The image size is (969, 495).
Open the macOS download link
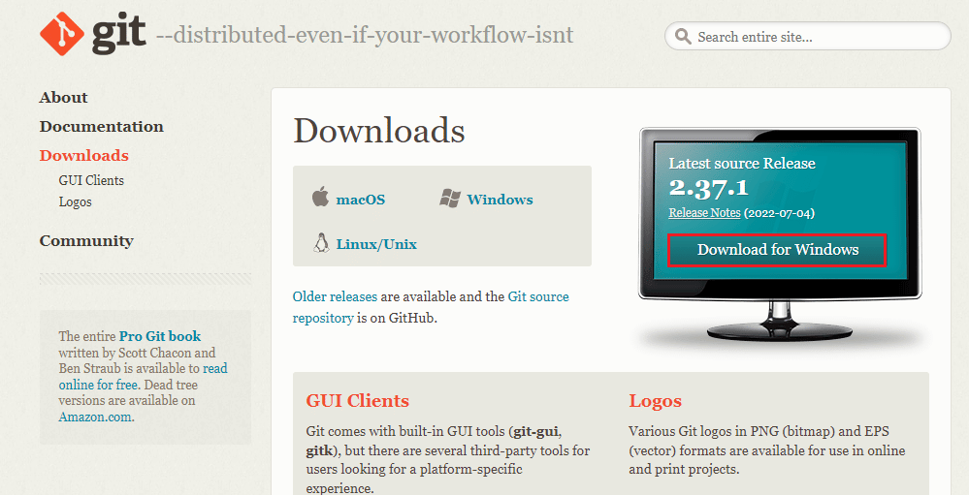tap(360, 200)
